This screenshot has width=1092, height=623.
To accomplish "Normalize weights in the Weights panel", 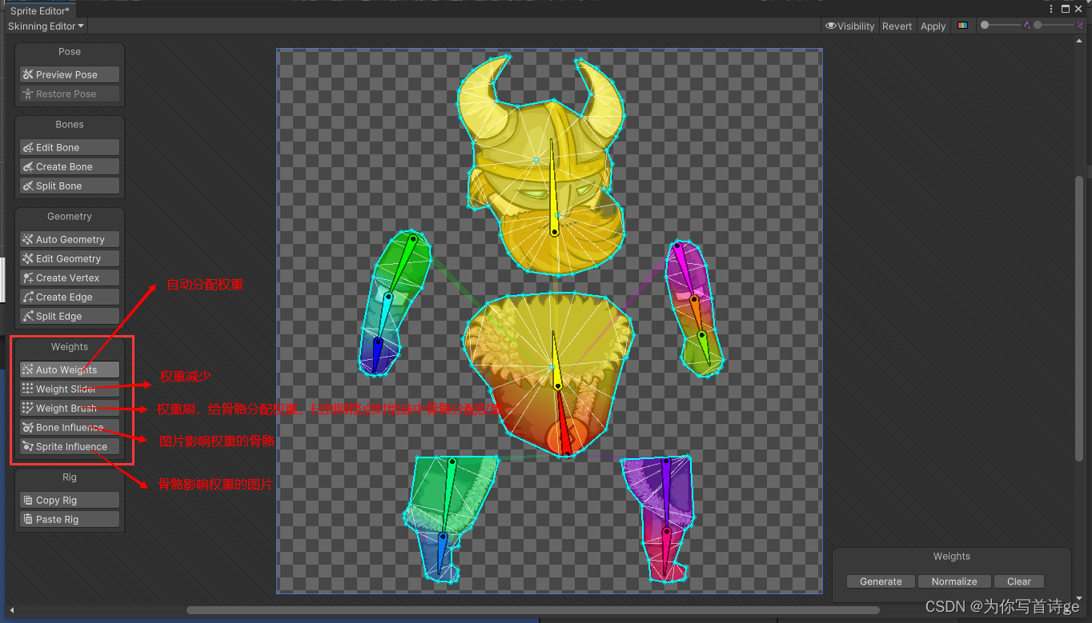I will tap(954, 581).
